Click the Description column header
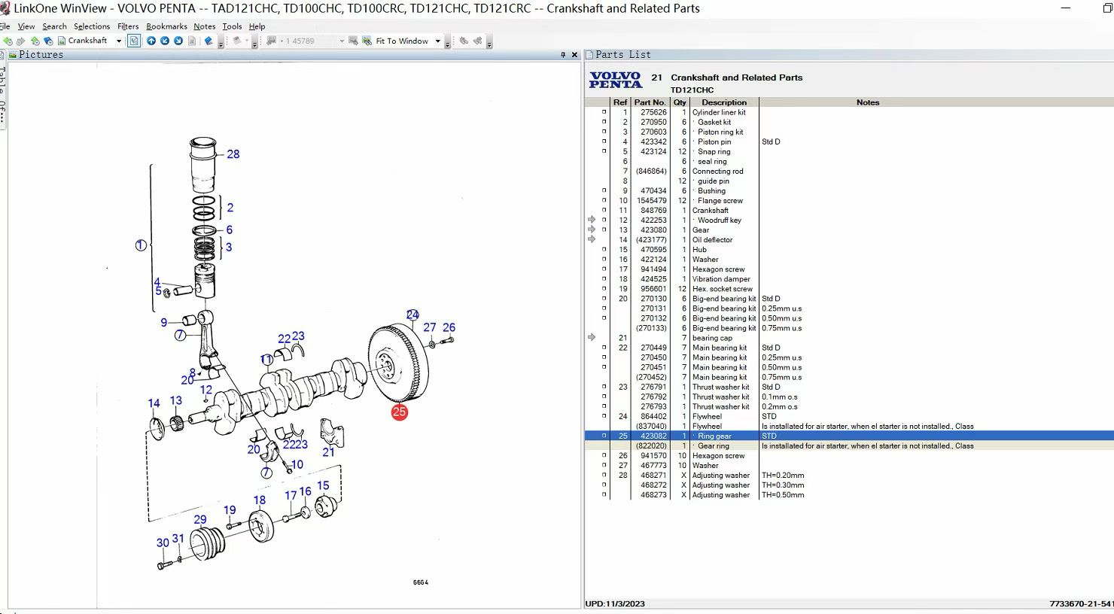The width and height of the screenshot is (1114, 614). [x=723, y=102]
